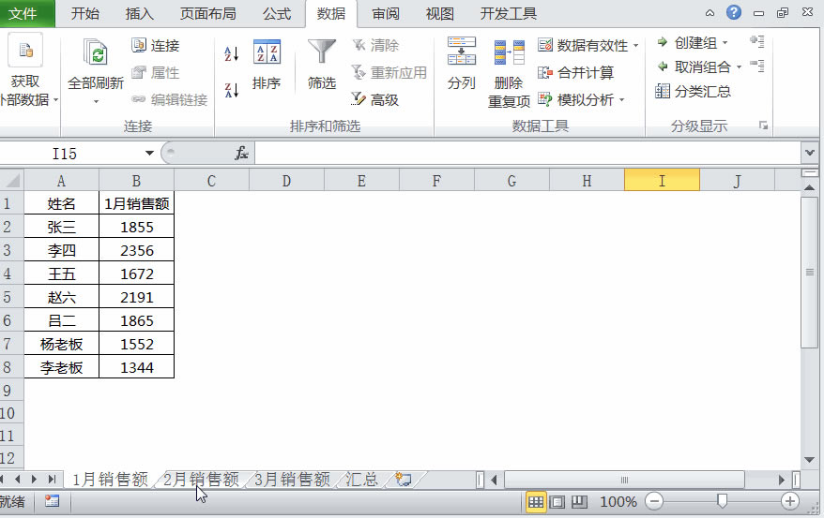Switch to Page Break Preview
Image resolution: width=824 pixels, height=518 pixels.
click(579, 502)
